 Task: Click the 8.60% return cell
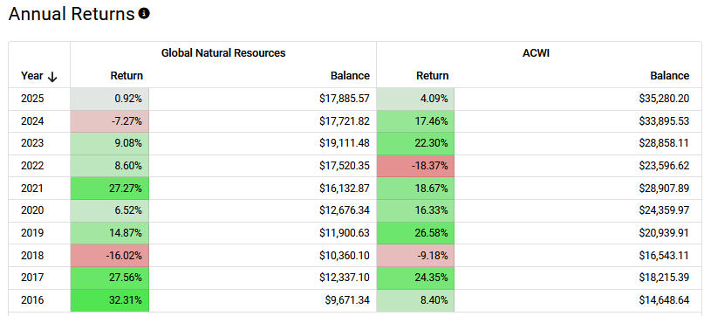click(110, 166)
